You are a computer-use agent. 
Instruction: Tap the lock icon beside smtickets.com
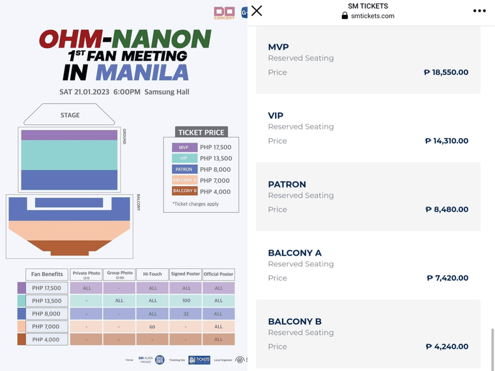[x=345, y=16]
